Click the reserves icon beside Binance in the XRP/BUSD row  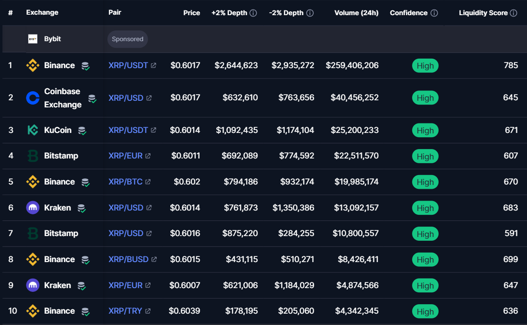point(85,260)
